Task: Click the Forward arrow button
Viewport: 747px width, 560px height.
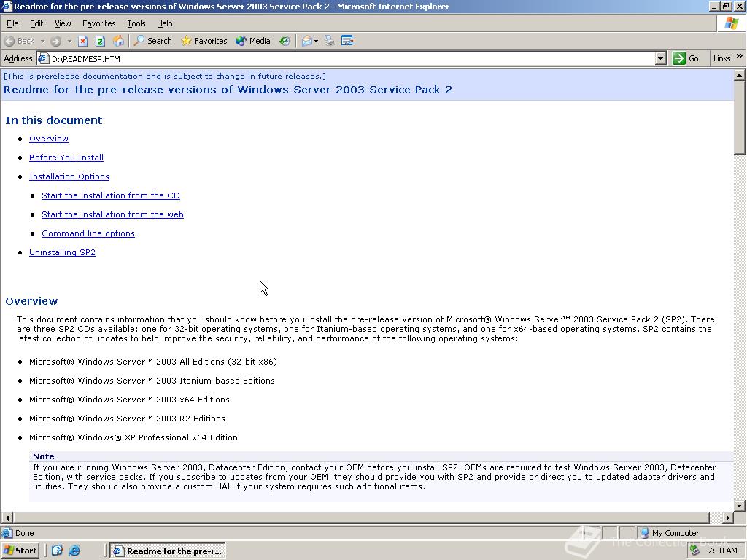Action: click(55, 41)
